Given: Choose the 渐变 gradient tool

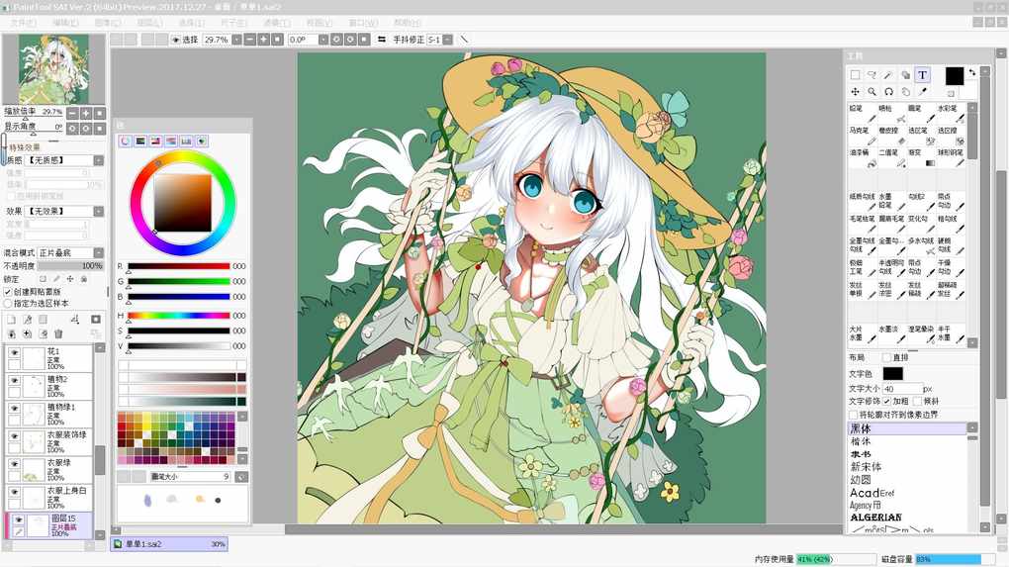Looking at the screenshot, I should tap(922, 158).
